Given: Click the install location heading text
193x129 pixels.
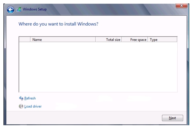Looking at the screenshot, I should pyautogui.click(x=59, y=24).
